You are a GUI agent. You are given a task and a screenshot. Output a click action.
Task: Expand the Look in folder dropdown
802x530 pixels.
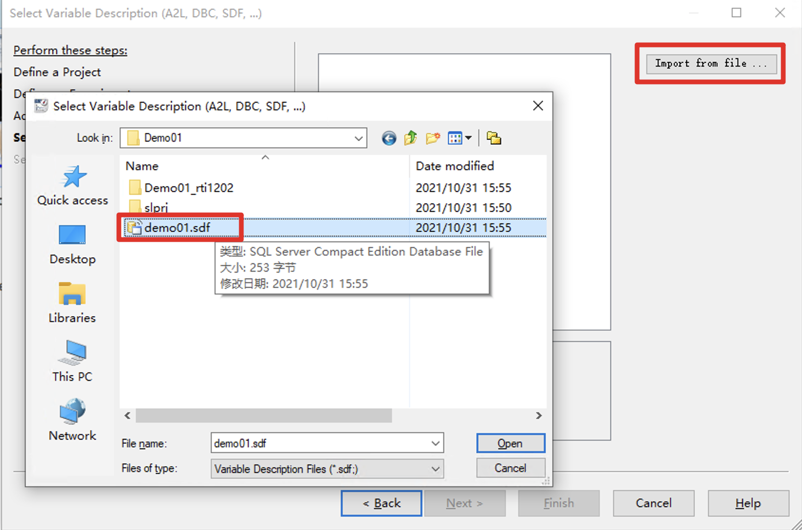pyautogui.click(x=358, y=138)
